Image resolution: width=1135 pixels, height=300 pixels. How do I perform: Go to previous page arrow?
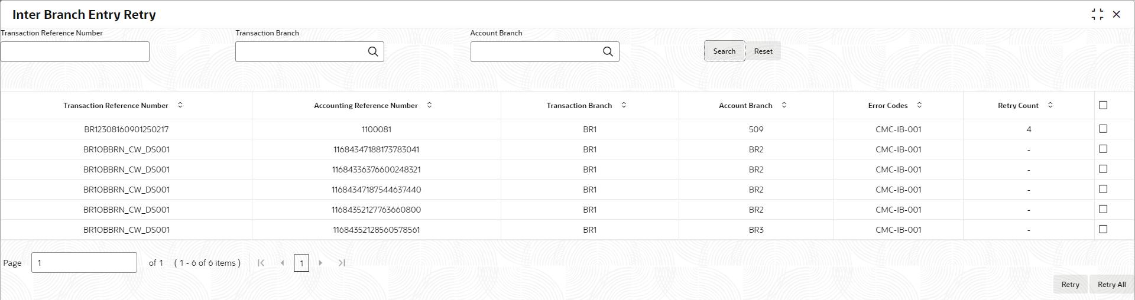pos(282,263)
